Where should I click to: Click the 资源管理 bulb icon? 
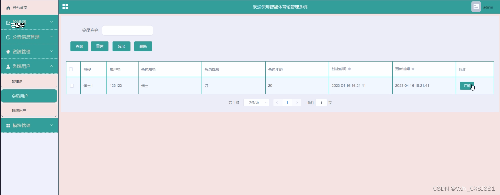8,52
